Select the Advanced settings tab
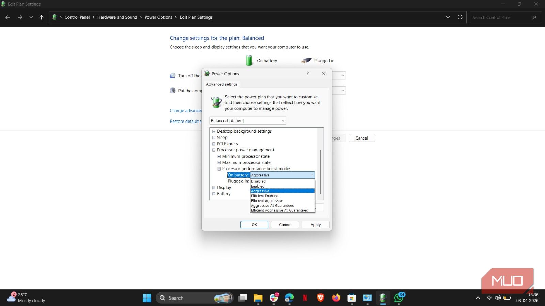545x306 pixels. (x=222, y=84)
